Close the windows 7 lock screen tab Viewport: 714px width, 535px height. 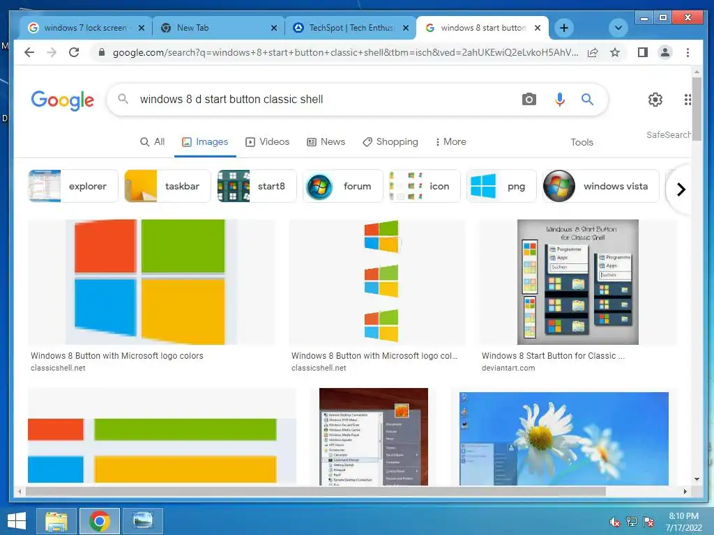click(142, 28)
